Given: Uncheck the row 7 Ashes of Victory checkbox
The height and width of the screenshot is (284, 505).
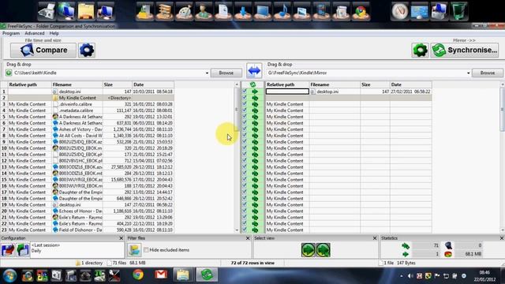Looking at the screenshot, I should point(245,129).
